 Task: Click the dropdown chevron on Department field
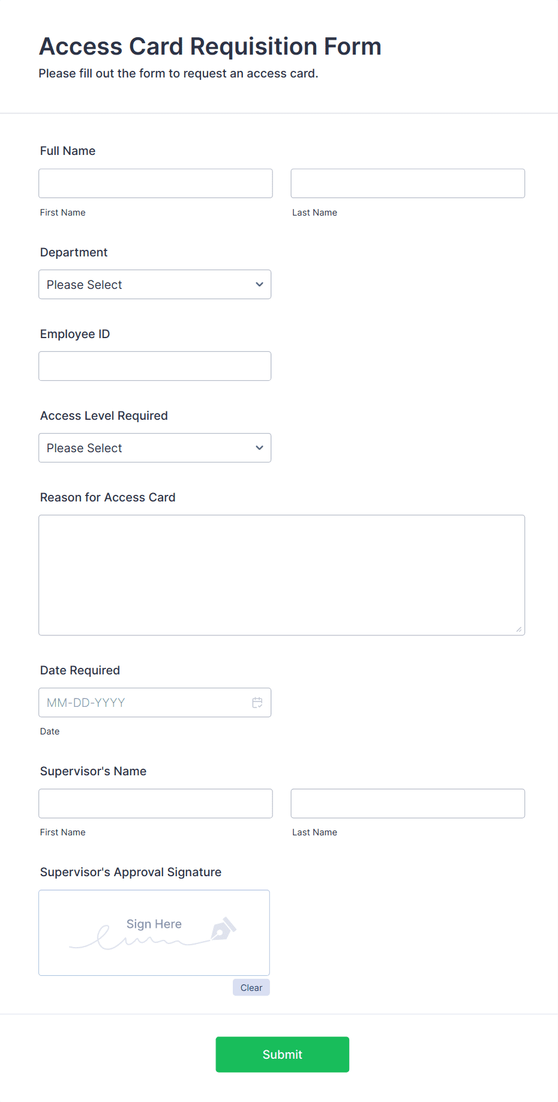(x=259, y=284)
